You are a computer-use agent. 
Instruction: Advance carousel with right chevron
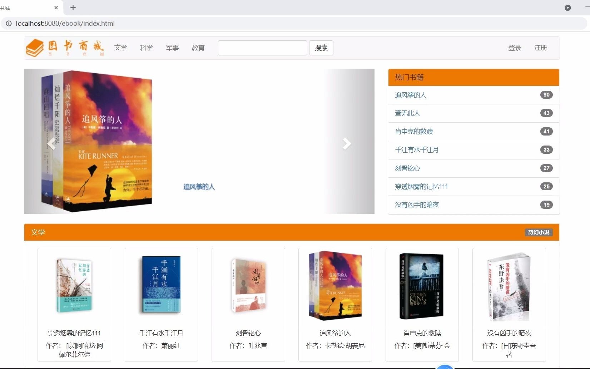tap(347, 143)
